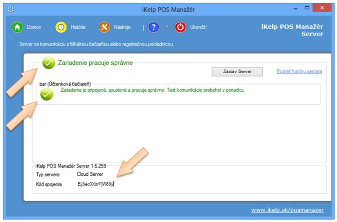Open help via the blue question mark icon

pos(154,27)
